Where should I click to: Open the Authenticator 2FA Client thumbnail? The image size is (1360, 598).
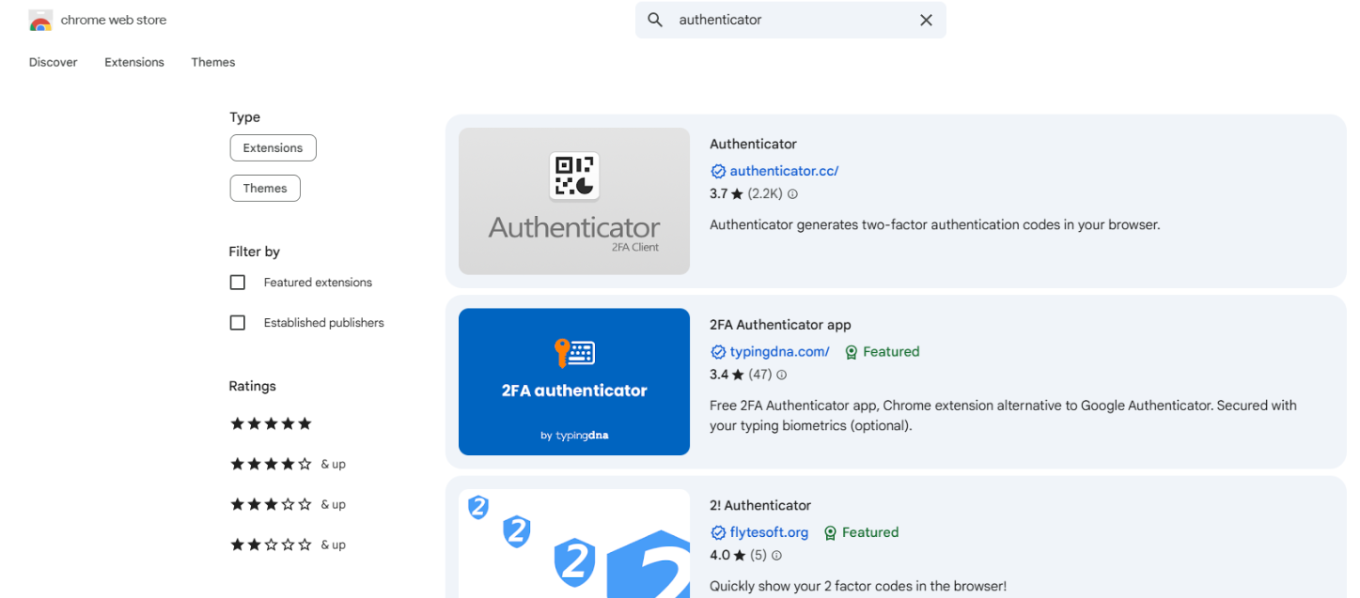[x=574, y=201]
